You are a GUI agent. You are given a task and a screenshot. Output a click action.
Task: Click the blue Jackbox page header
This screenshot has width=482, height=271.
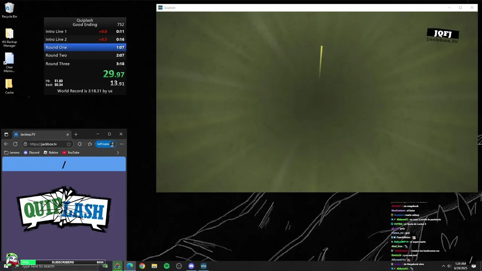click(x=64, y=164)
